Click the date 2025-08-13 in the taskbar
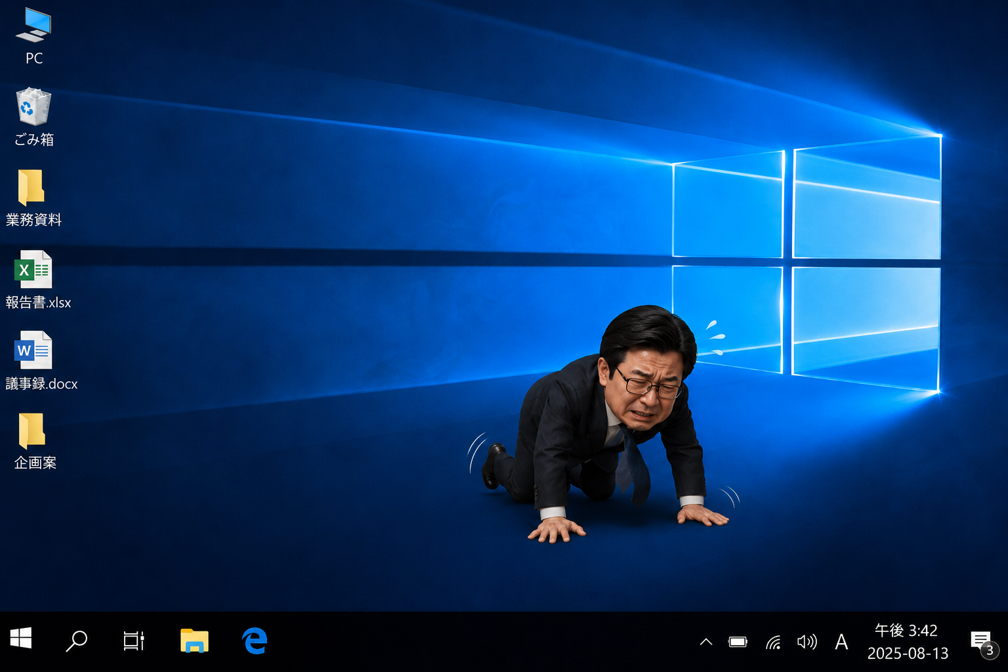Viewport: 1008px width, 672px height. 908,654
